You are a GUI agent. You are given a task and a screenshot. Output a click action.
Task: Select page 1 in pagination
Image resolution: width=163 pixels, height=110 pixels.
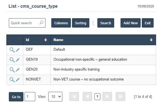pos(97,97)
